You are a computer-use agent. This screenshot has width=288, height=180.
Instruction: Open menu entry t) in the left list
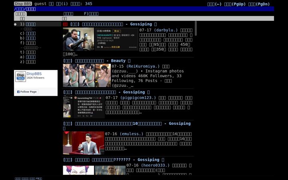(x=28, y=52)
